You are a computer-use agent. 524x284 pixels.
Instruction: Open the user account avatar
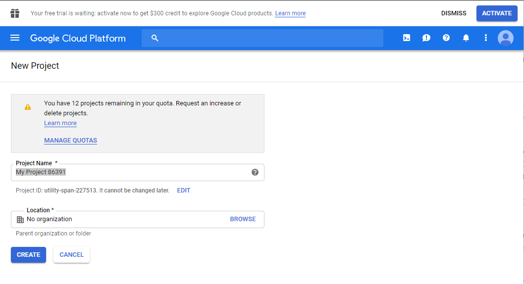coord(506,38)
